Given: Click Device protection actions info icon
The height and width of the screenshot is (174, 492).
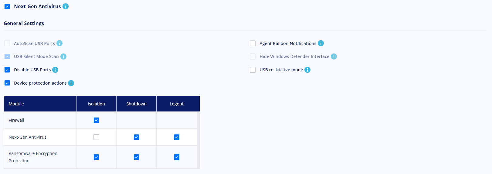Looking at the screenshot, I should coord(71,83).
